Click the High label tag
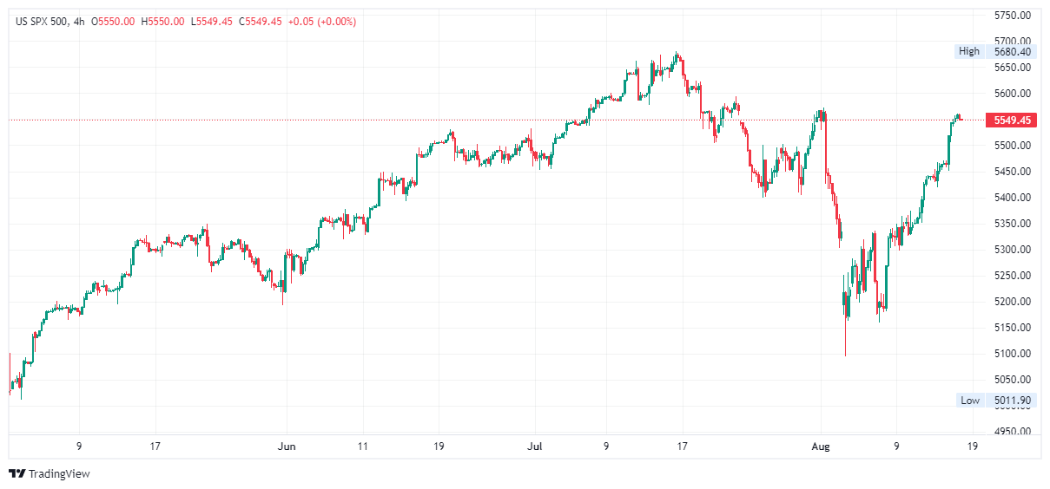Screen dimensions: 1050x489 coord(968,51)
